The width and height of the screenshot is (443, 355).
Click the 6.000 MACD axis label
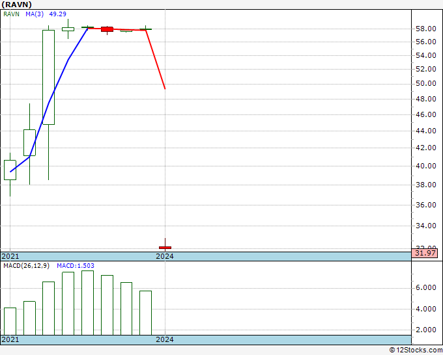(426, 287)
